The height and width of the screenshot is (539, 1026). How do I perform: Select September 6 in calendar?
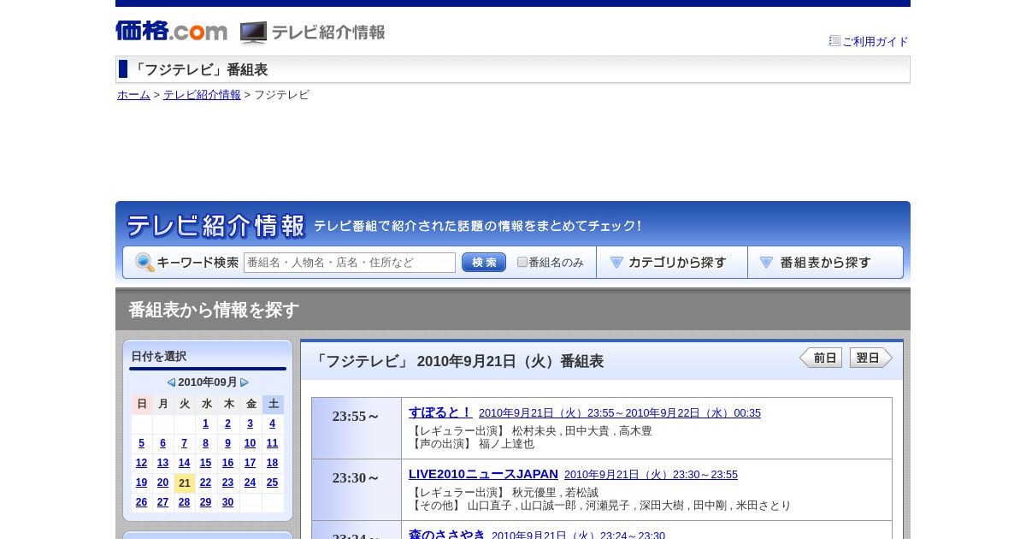pyautogui.click(x=163, y=443)
